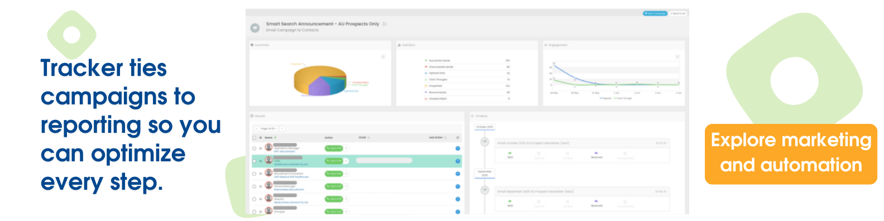
Task: Expand Log a Call dropdown for Director row
Action: point(346,199)
